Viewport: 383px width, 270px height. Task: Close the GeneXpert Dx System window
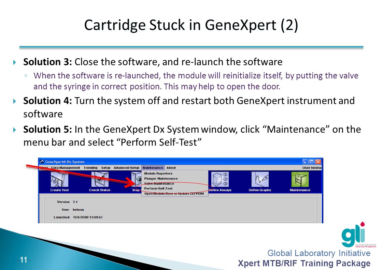(x=318, y=162)
